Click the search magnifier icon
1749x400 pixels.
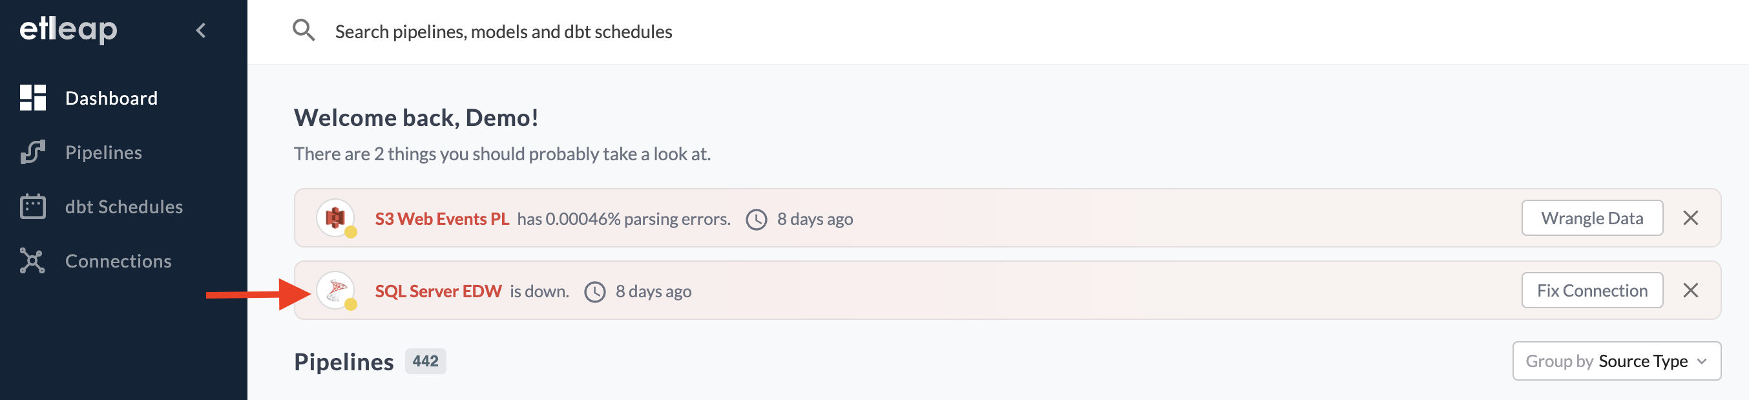pyautogui.click(x=304, y=30)
